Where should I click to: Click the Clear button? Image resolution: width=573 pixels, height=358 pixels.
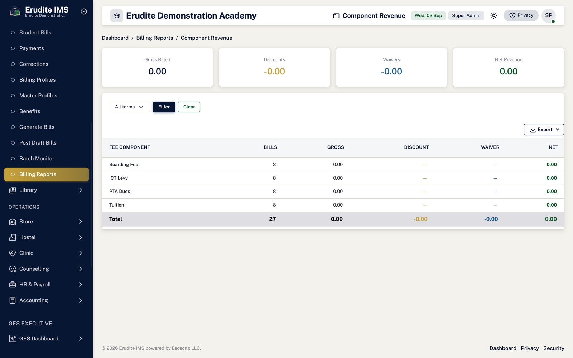click(189, 107)
